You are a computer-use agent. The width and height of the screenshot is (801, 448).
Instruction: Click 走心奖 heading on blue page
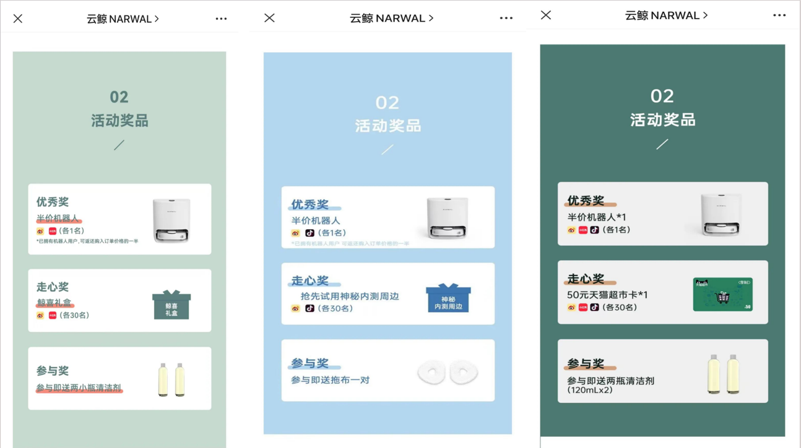point(310,281)
